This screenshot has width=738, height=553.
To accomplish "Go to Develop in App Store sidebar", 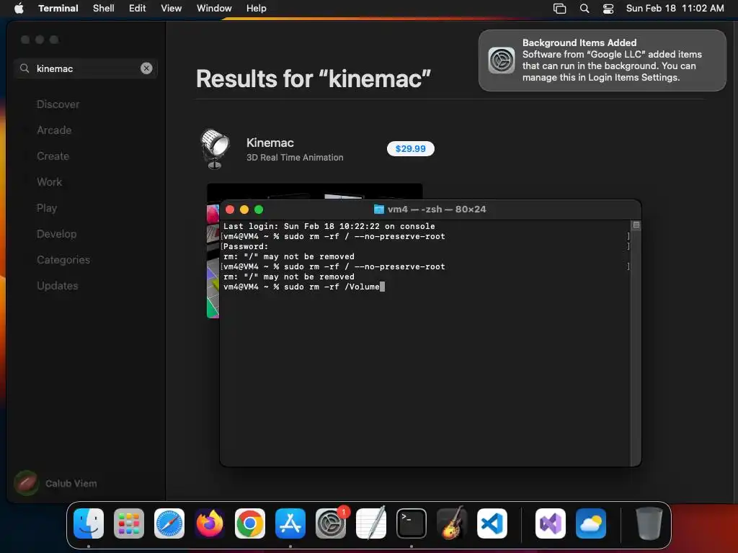I will tap(56, 234).
